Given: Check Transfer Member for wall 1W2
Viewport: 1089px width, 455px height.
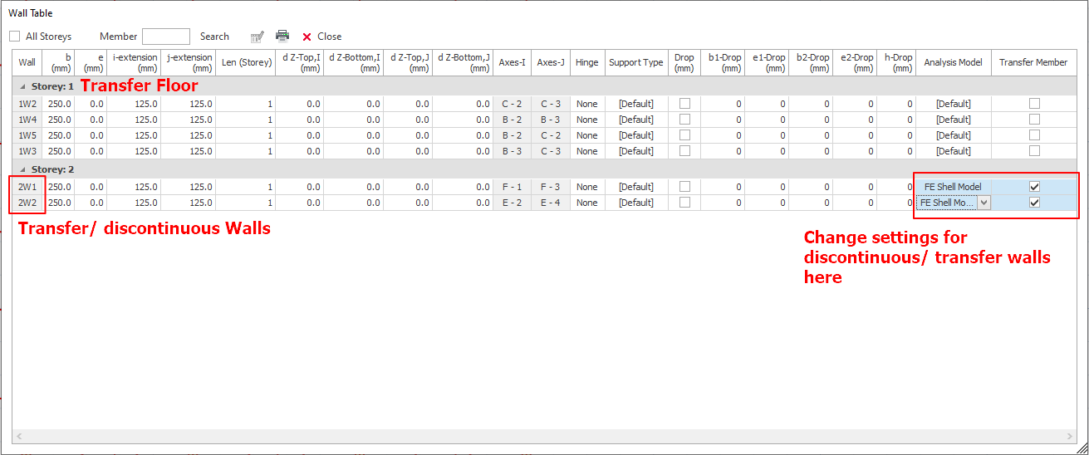Looking at the screenshot, I should [x=1034, y=104].
